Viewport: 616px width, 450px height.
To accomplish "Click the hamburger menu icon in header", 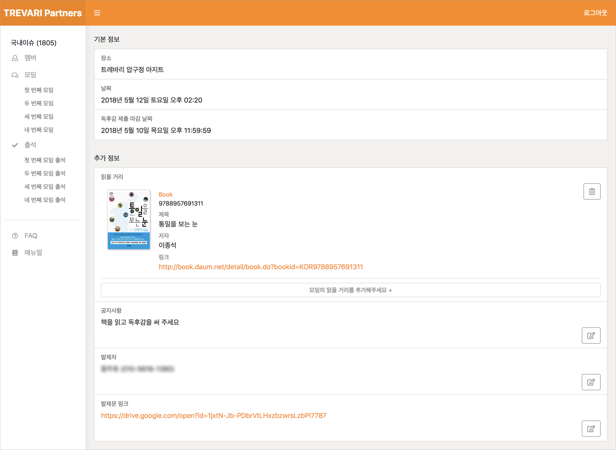I will [97, 13].
